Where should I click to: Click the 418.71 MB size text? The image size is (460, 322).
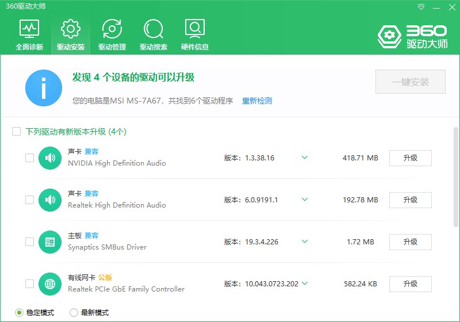pos(361,158)
